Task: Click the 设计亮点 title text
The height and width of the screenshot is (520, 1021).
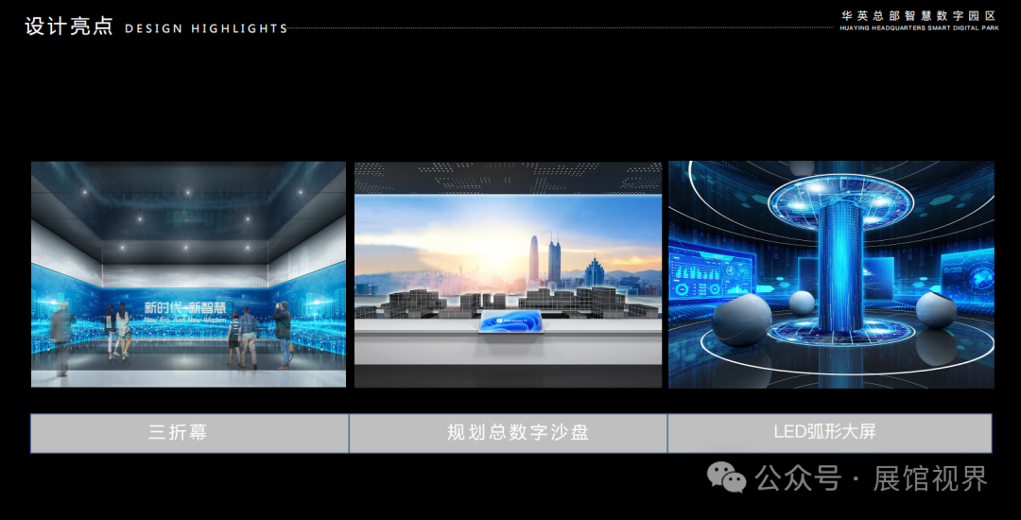Action: [x=69, y=26]
